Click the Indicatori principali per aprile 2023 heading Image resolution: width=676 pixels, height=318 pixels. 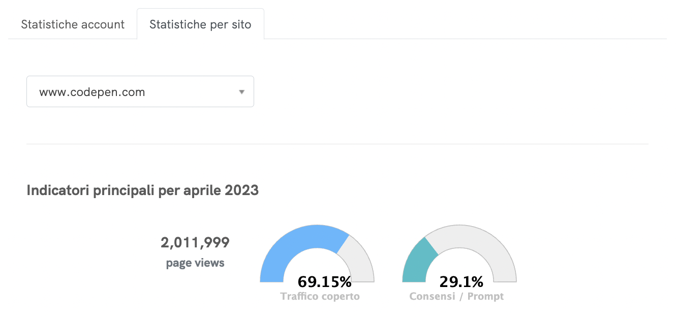[143, 190]
